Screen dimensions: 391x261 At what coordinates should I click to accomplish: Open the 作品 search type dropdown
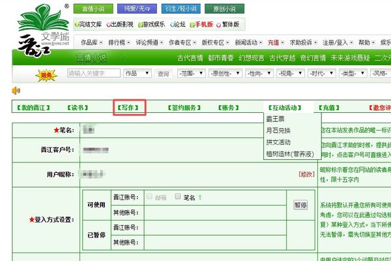coord(138,73)
